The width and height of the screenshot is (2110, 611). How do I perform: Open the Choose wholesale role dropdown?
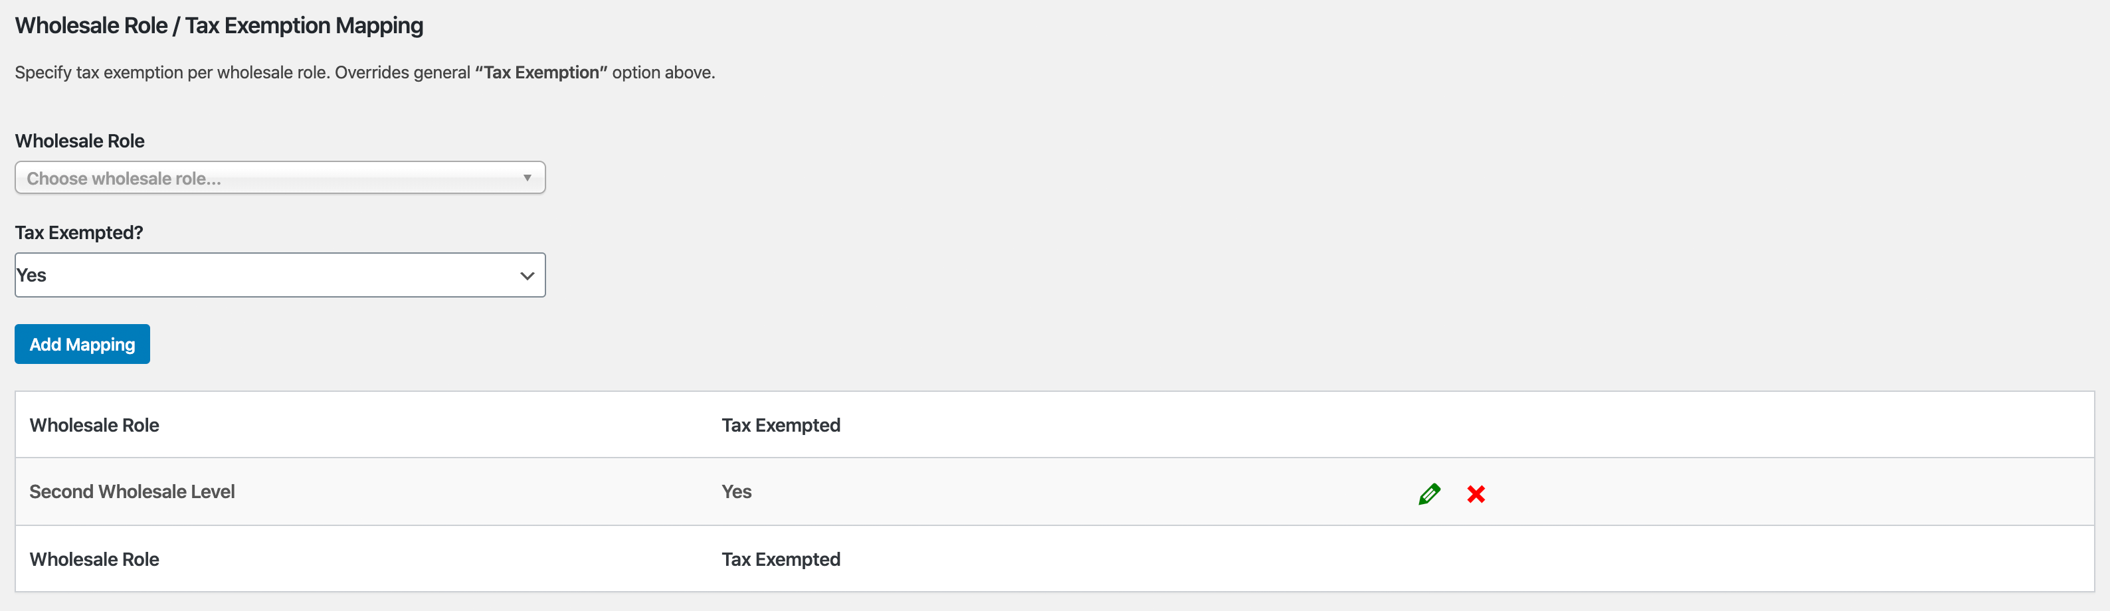pos(279,178)
